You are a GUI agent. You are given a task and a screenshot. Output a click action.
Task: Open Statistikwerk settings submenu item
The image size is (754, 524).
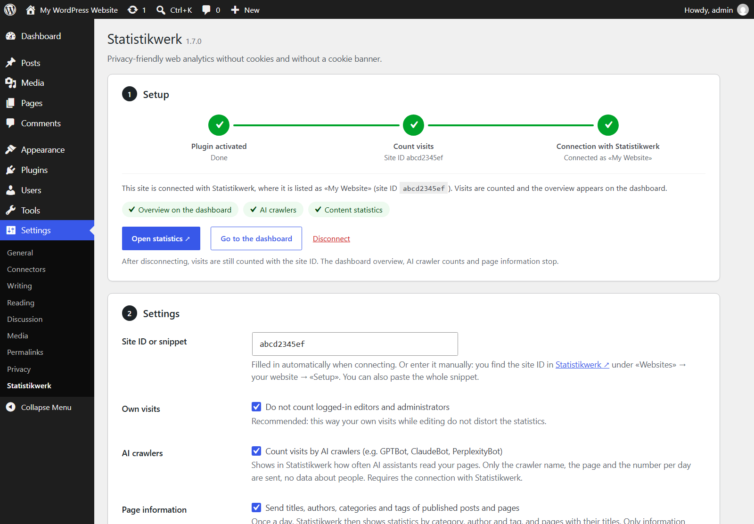(x=29, y=385)
